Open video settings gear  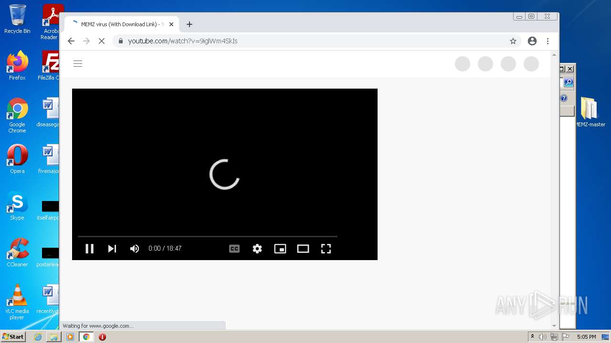point(257,248)
